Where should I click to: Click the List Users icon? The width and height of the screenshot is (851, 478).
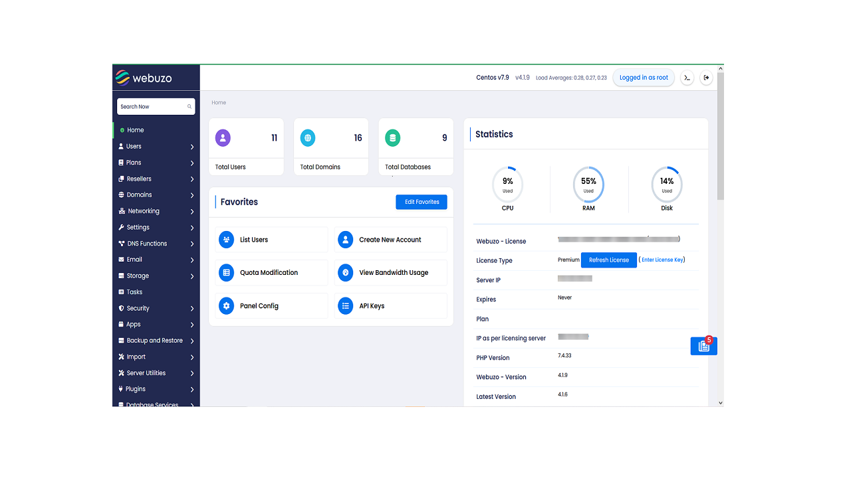pos(226,240)
